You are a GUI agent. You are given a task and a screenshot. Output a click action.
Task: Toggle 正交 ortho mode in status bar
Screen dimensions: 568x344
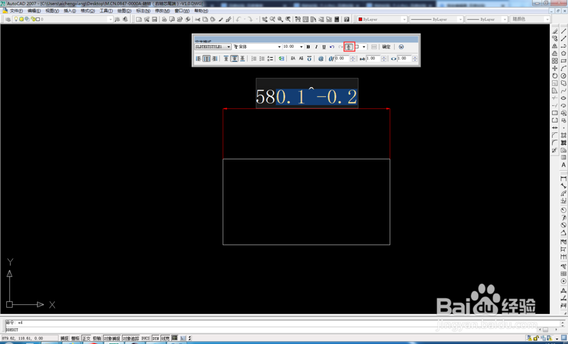pyautogui.click(x=86, y=338)
